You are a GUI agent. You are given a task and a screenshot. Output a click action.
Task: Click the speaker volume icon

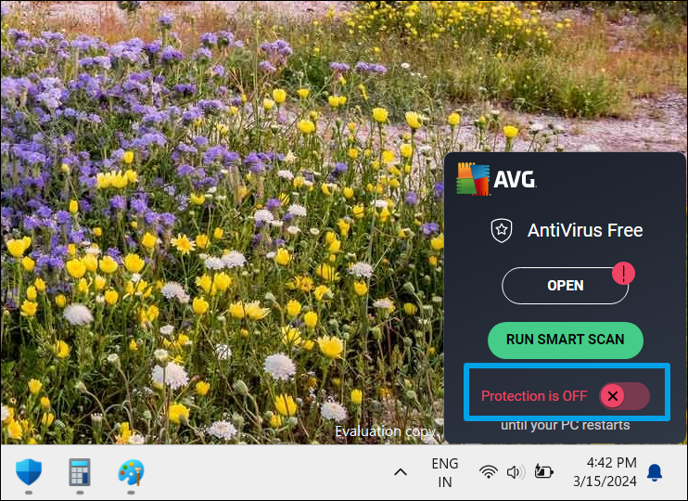[x=516, y=472]
